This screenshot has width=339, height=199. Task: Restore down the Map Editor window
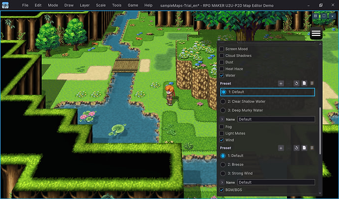coord(321,5)
